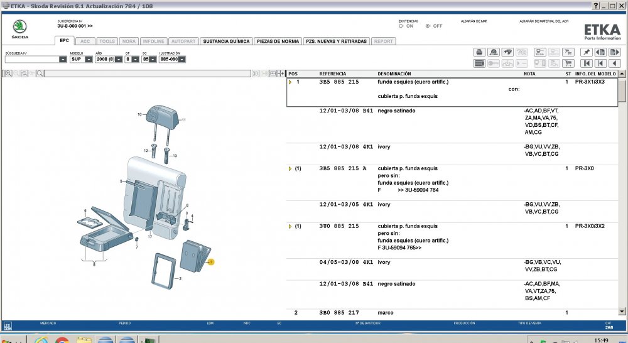Open the Ilustración 885-090 dropdown
Viewport: 628px width, 343px height.
182,59
